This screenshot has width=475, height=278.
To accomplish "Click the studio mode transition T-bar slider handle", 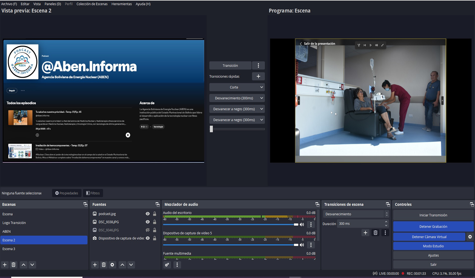I will pos(211,129).
